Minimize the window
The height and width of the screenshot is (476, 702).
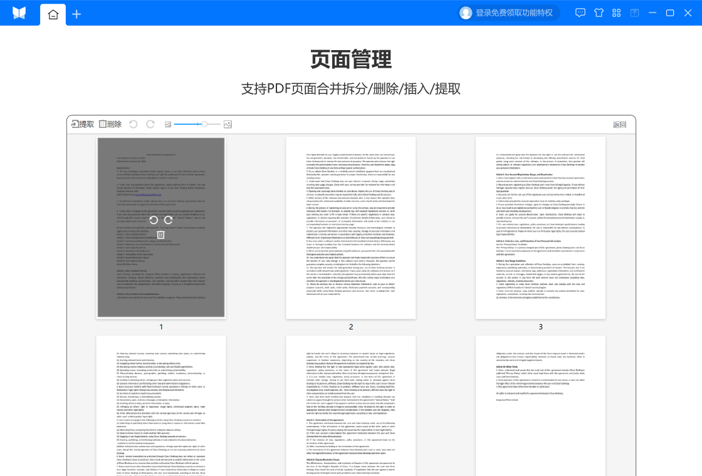coord(652,13)
